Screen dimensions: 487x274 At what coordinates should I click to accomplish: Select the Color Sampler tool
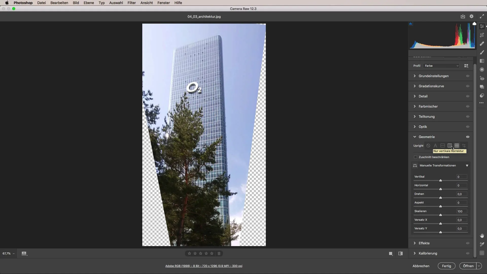point(482,244)
